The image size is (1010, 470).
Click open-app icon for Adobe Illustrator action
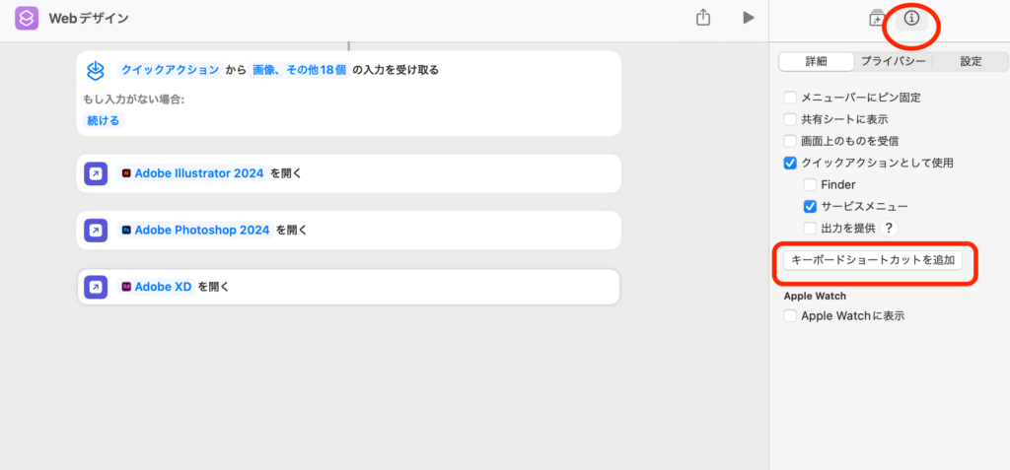point(96,173)
